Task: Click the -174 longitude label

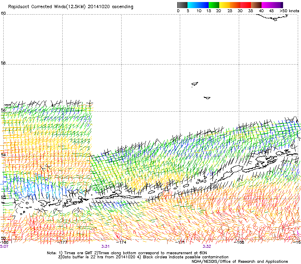Action: click(x=122, y=242)
